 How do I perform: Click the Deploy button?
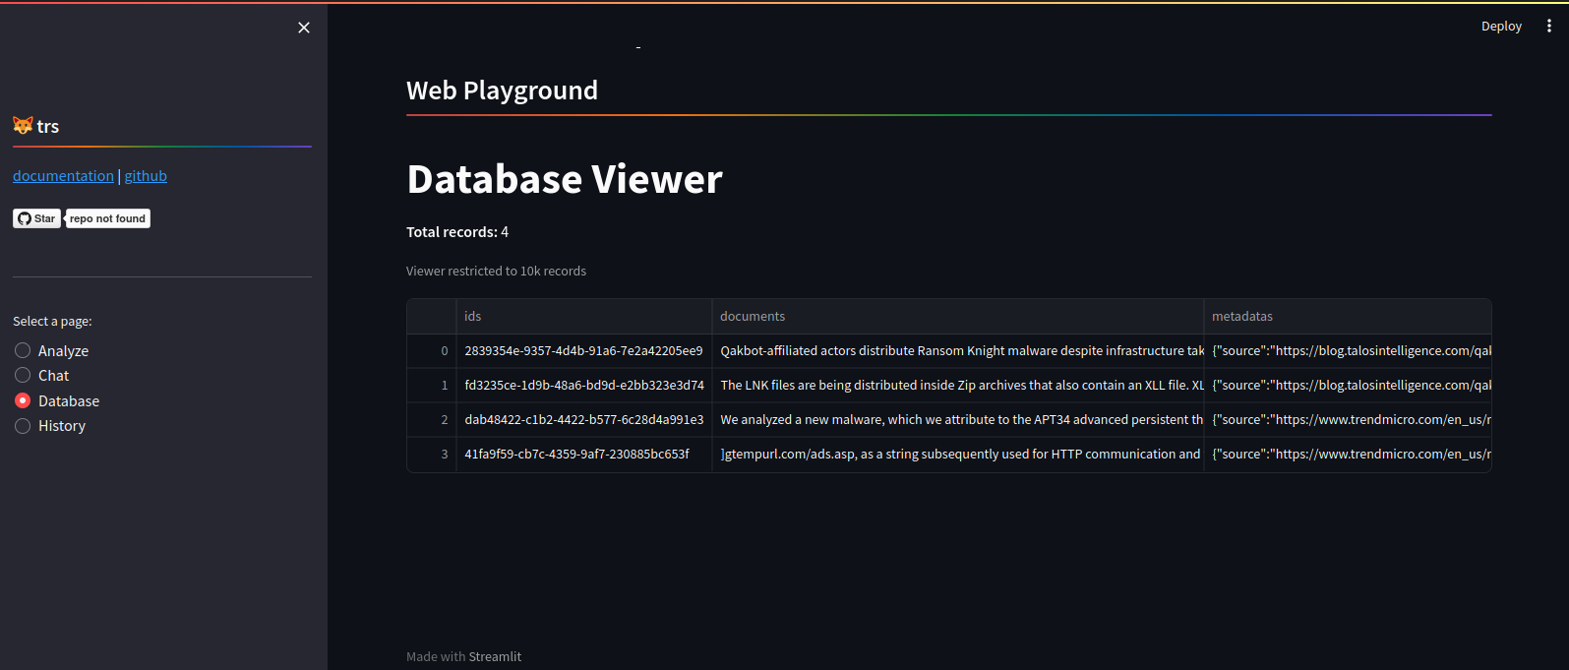coord(1500,27)
